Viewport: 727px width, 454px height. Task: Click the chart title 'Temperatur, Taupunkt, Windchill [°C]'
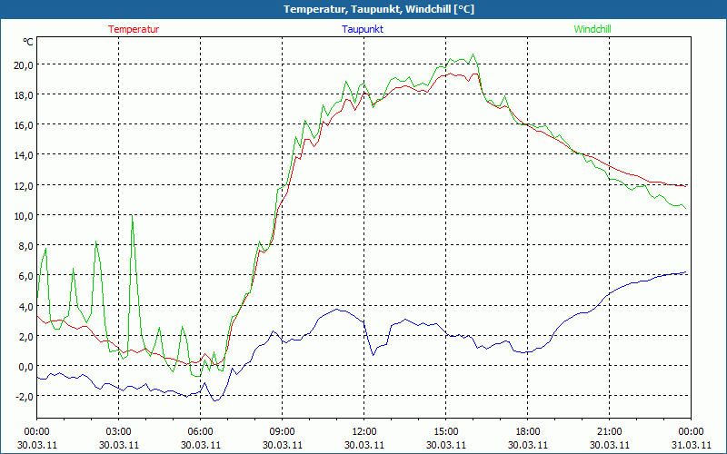point(379,9)
